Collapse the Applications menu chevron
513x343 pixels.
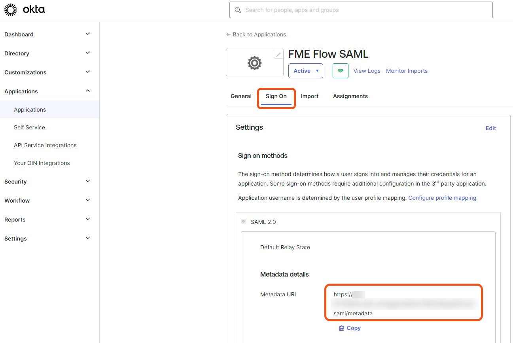[x=88, y=91]
